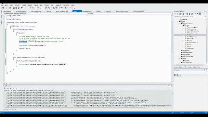
Task: Select GameManager.cs in Solution Explorer
Action: point(192,37)
